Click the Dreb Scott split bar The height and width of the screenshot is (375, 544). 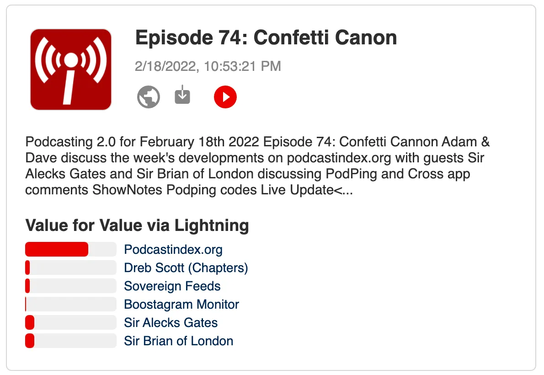click(x=71, y=268)
